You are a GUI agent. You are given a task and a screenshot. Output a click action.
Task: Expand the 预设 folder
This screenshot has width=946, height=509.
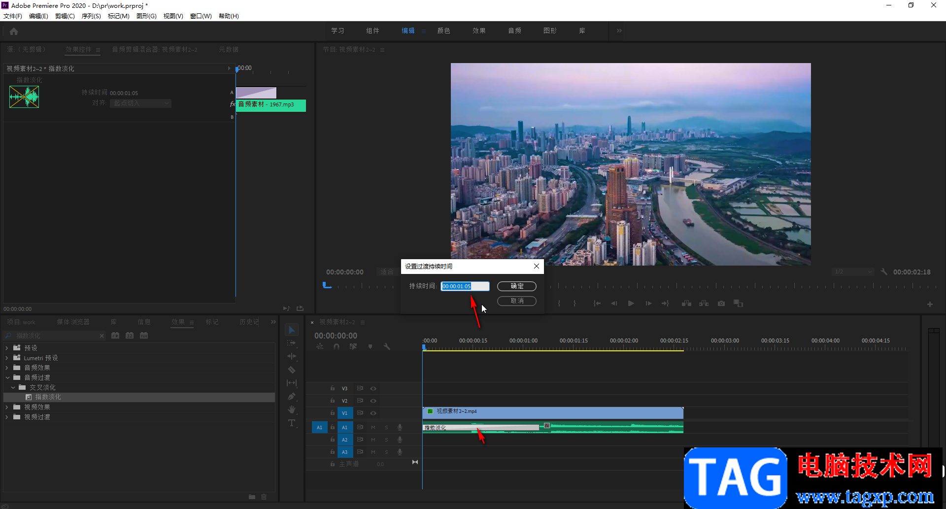pyautogui.click(x=7, y=348)
